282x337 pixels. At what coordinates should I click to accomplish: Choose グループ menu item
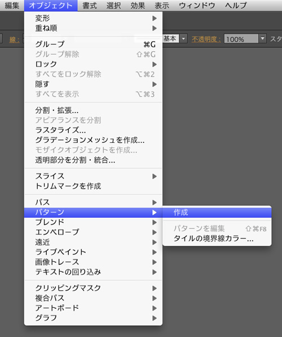(x=93, y=44)
